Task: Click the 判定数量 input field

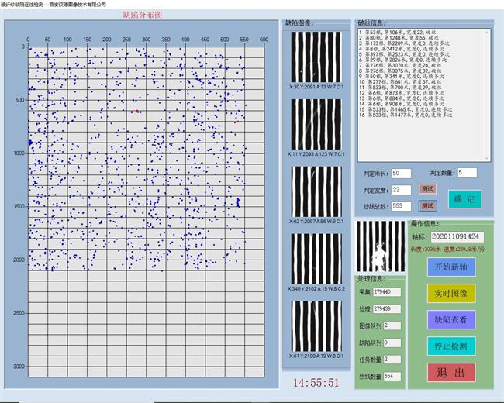Action: click(468, 172)
